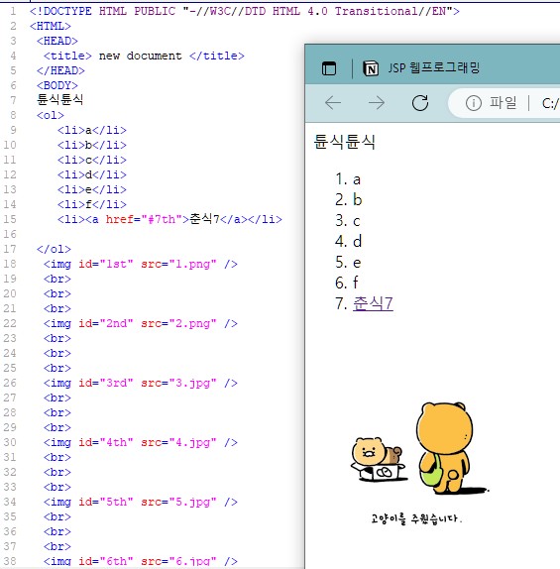Click line number 1 in the gutter
560x569 pixels.
(x=13, y=11)
